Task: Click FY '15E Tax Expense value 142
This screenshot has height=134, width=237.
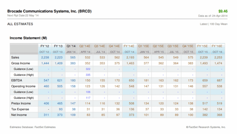Action: tap(205, 109)
